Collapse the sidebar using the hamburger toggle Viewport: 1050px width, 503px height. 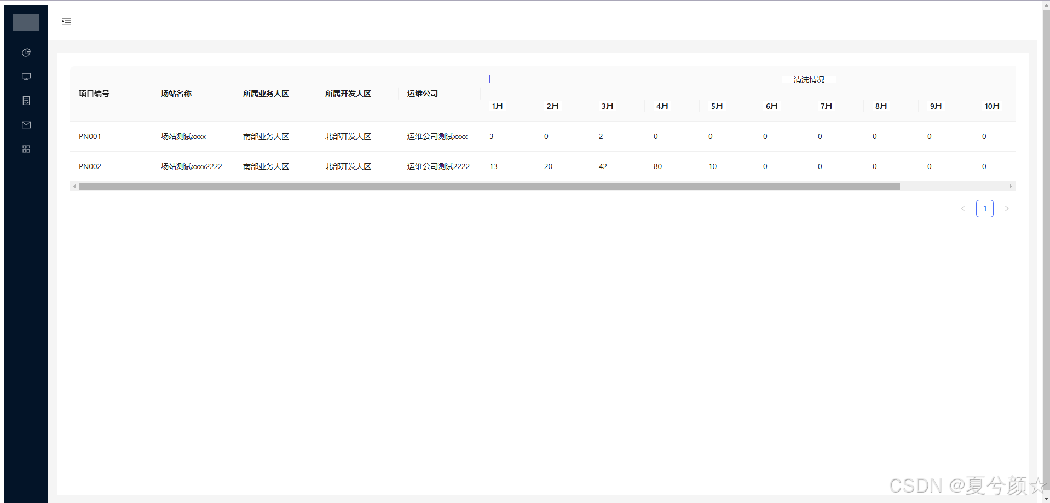click(66, 21)
